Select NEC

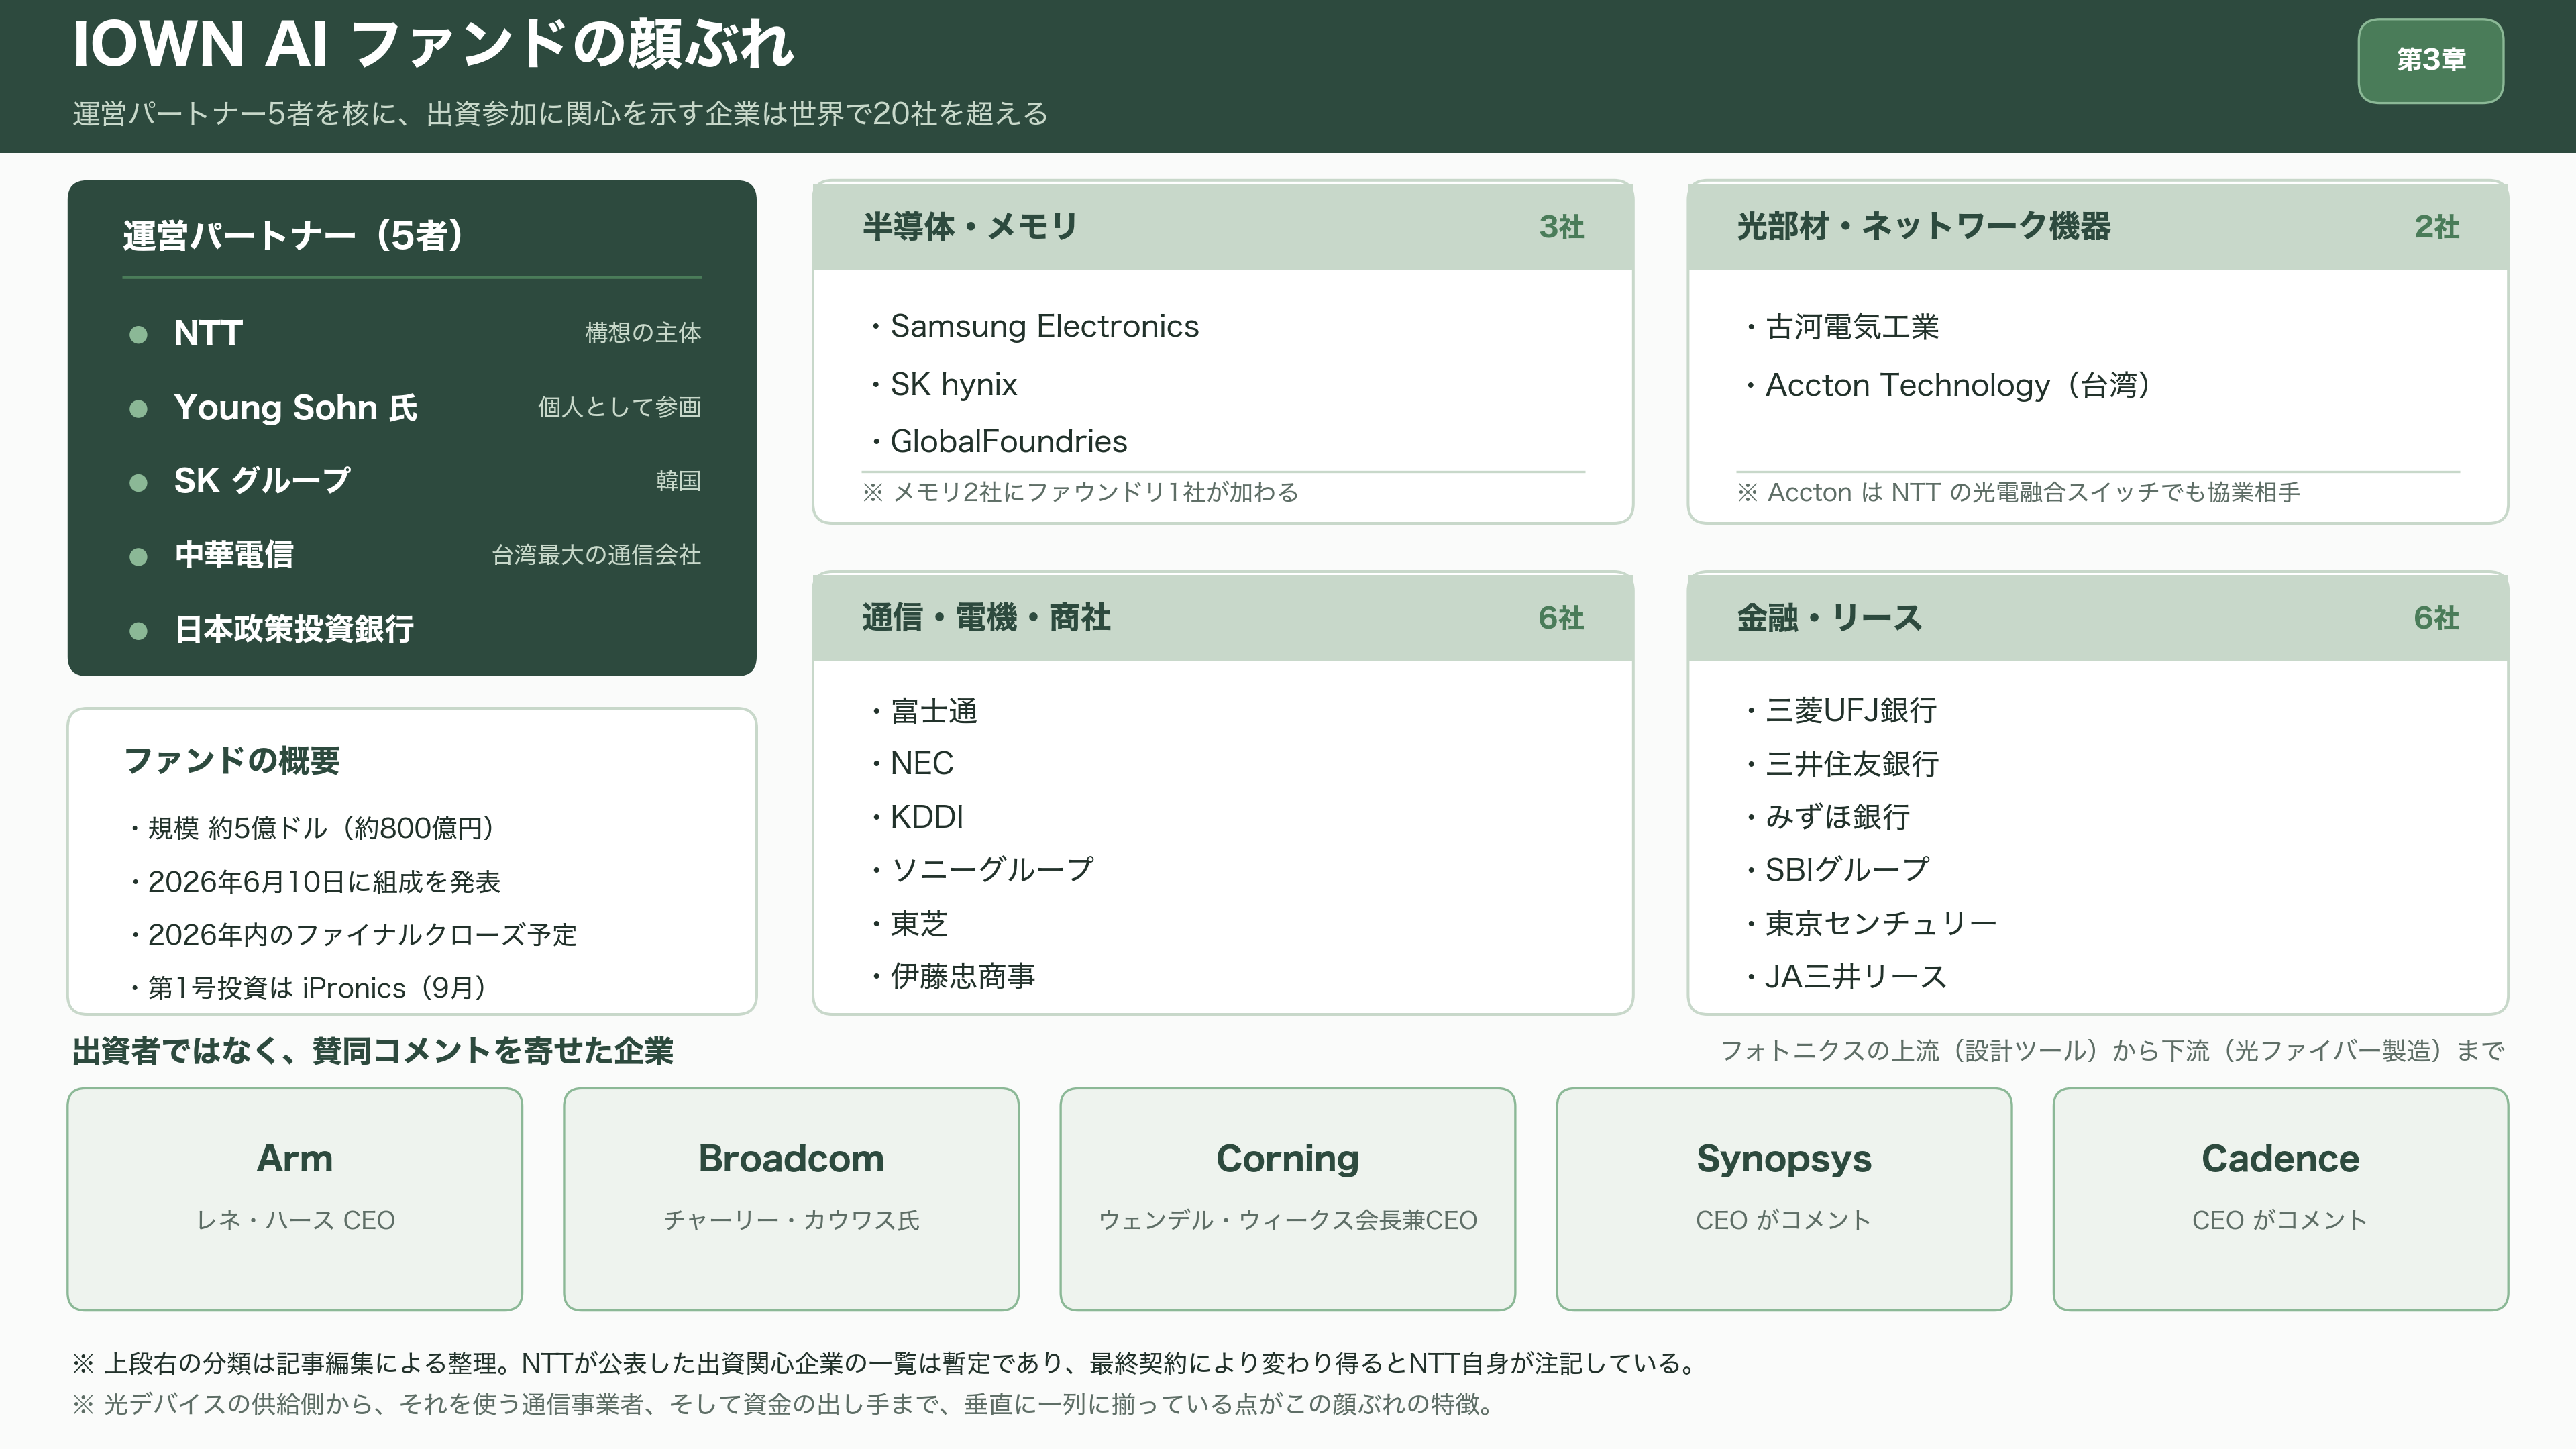click(x=922, y=764)
